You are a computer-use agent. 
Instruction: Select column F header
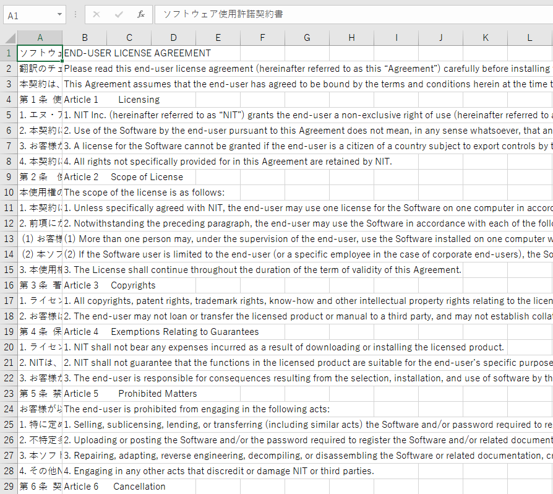pyautogui.click(x=262, y=38)
